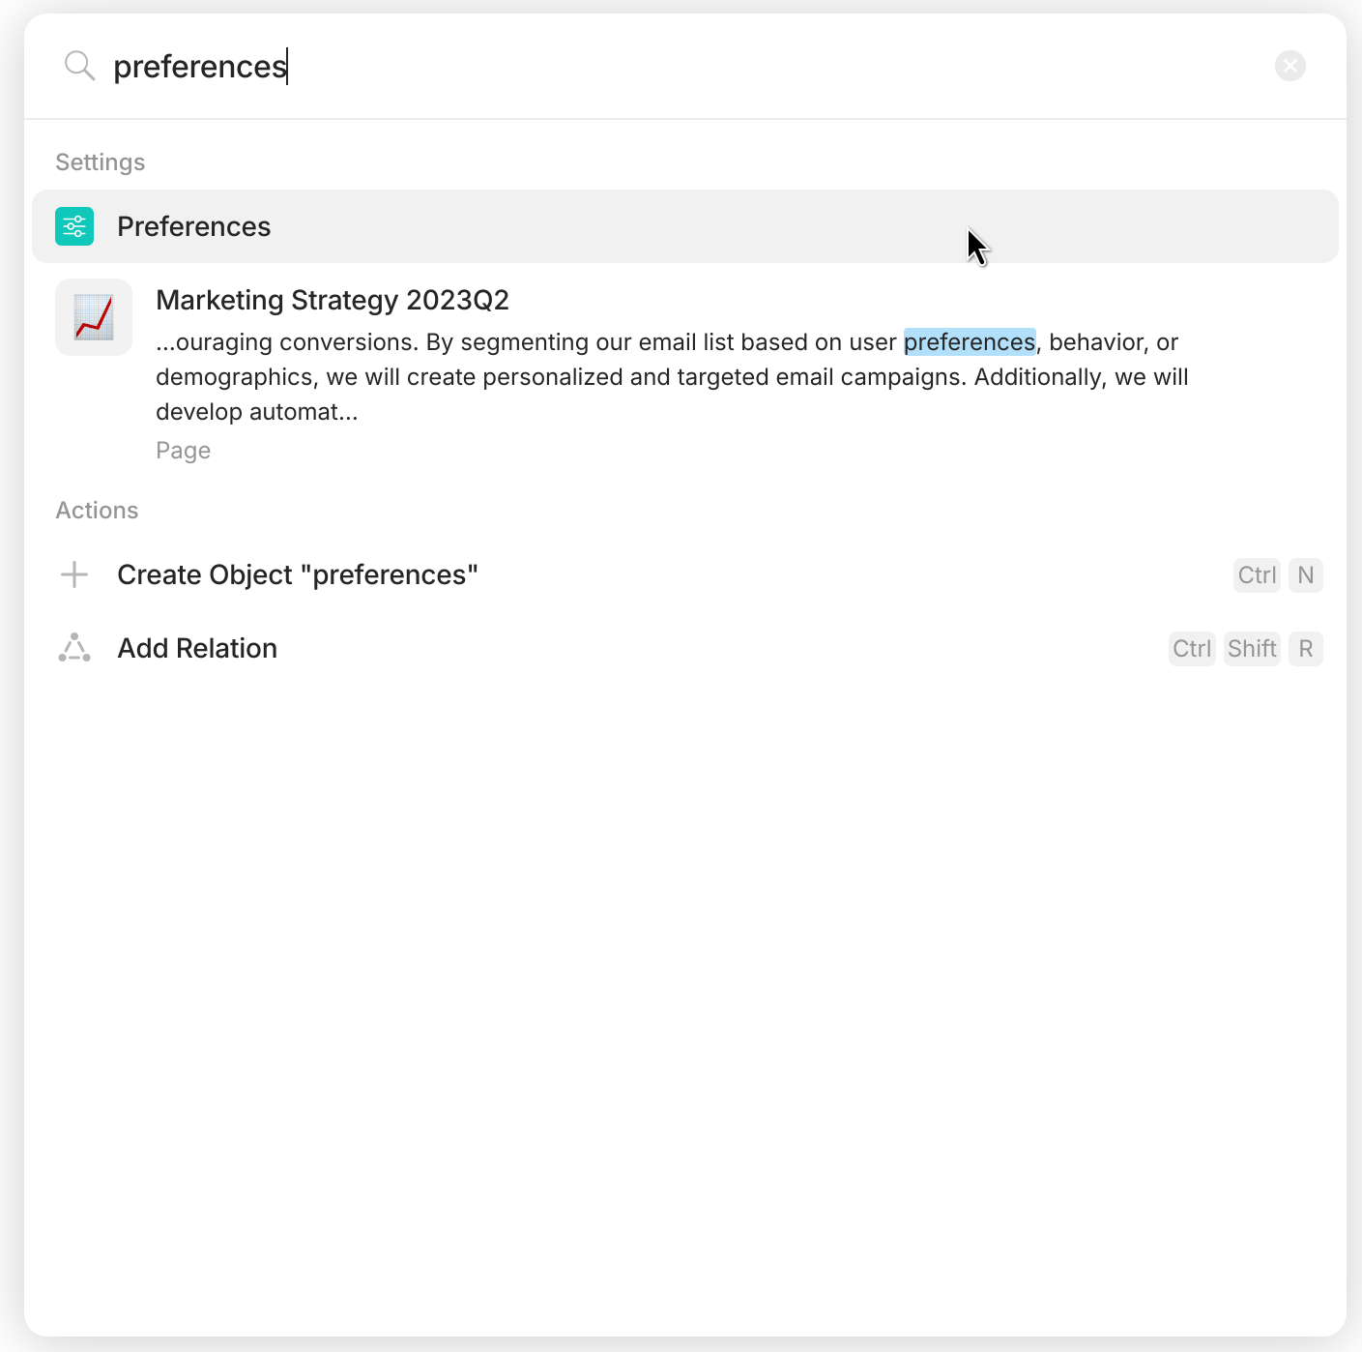The width and height of the screenshot is (1362, 1352).
Task: Open the Marketing Strategy 2023Q2 page title
Action: pos(333,300)
